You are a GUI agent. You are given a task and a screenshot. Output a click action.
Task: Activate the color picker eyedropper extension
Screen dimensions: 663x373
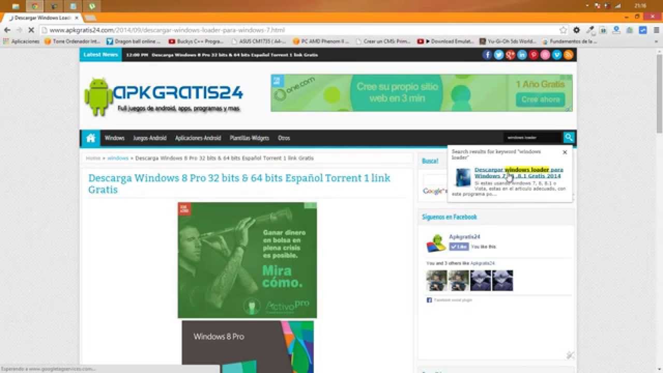pyautogui.click(x=589, y=30)
